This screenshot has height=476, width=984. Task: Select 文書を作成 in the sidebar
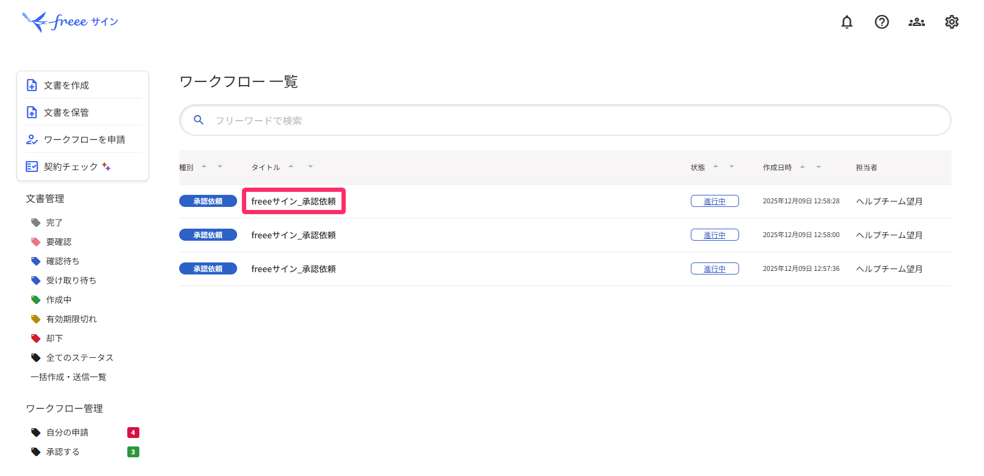[83, 85]
